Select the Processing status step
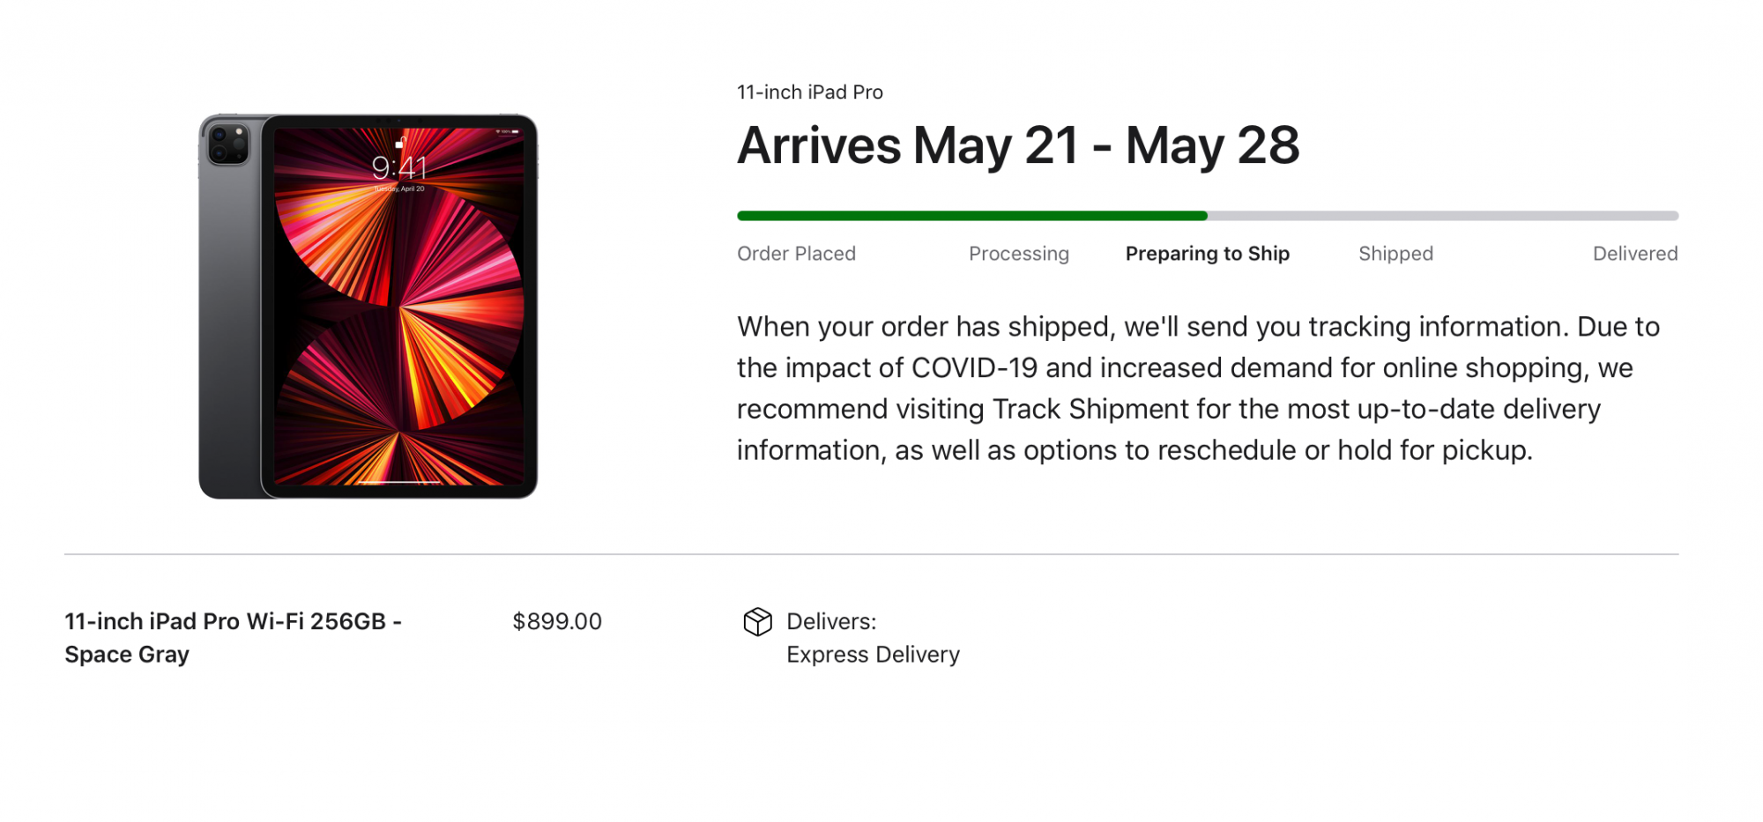The image size is (1763, 822). click(x=1018, y=254)
